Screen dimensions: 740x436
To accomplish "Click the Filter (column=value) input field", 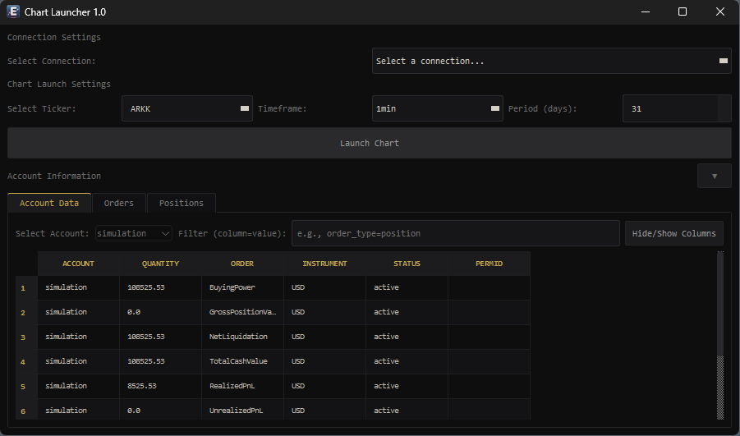I will (x=456, y=233).
